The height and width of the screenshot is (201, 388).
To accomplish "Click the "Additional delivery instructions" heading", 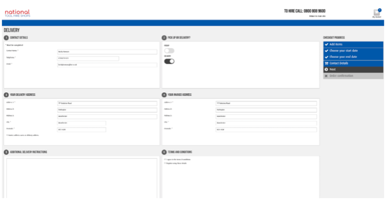I will (28, 152).
